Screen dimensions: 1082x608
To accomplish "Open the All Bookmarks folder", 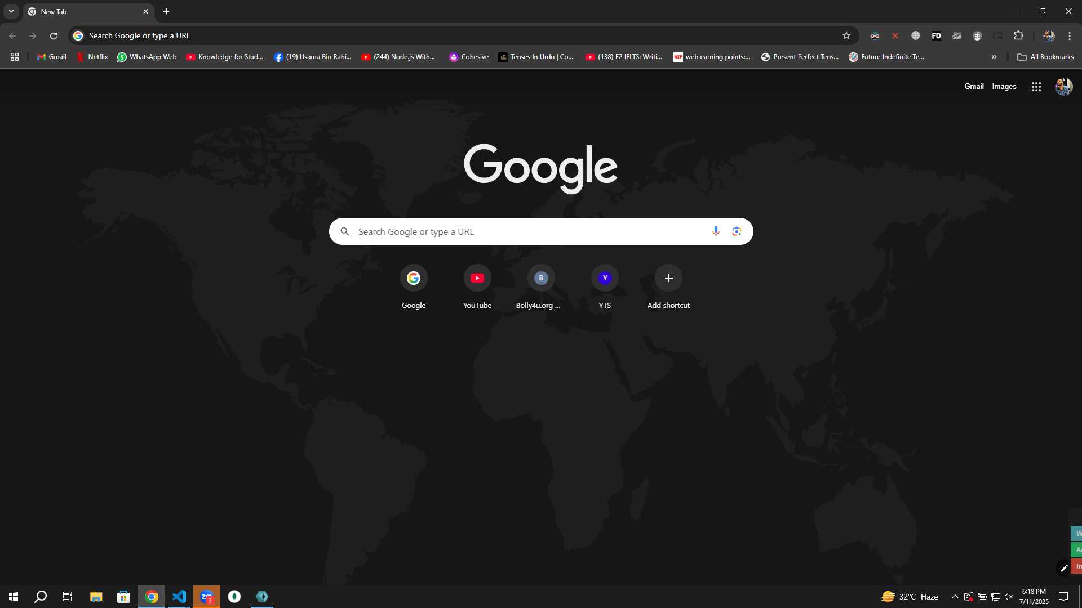I will pyautogui.click(x=1045, y=57).
